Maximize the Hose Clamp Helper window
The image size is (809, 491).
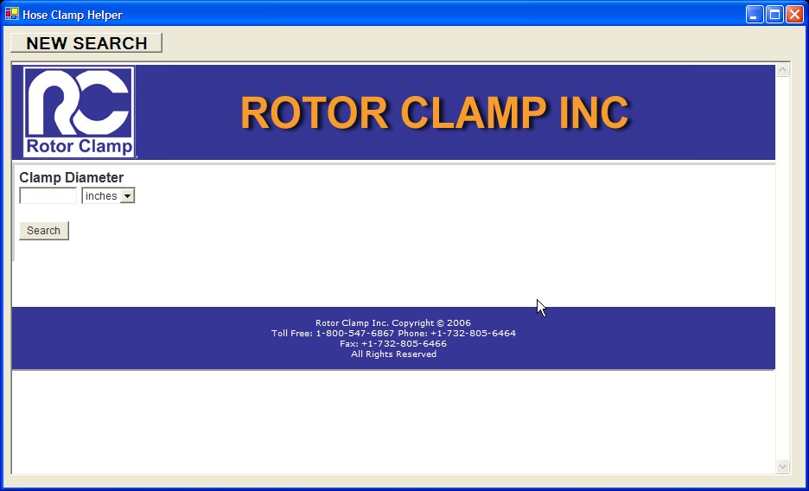[x=775, y=15]
